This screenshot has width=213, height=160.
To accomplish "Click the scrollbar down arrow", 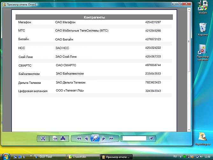I will (189, 130).
